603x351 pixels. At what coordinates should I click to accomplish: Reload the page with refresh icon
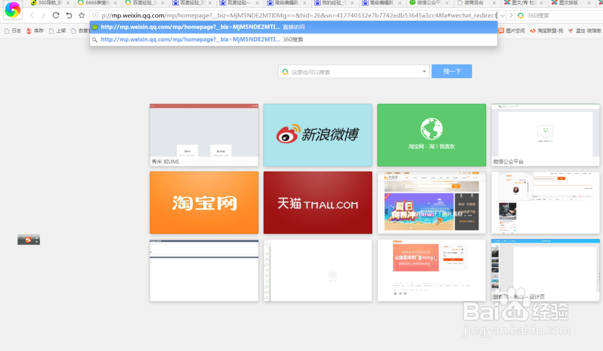click(55, 16)
